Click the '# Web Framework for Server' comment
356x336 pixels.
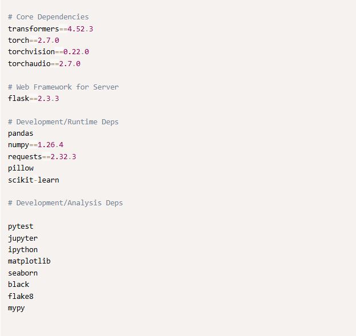coord(63,87)
